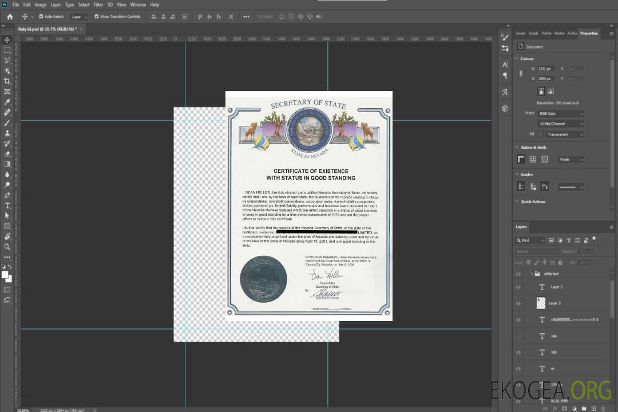The width and height of the screenshot is (618, 412).
Task: Select the Pen tool
Action: [7, 195]
